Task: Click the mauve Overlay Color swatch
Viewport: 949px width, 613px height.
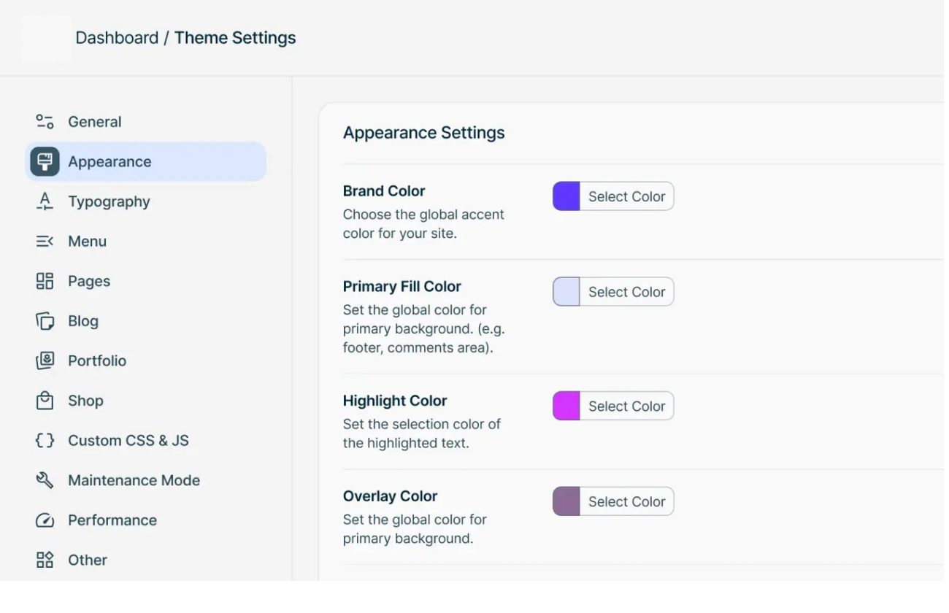Action: [x=566, y=501]
